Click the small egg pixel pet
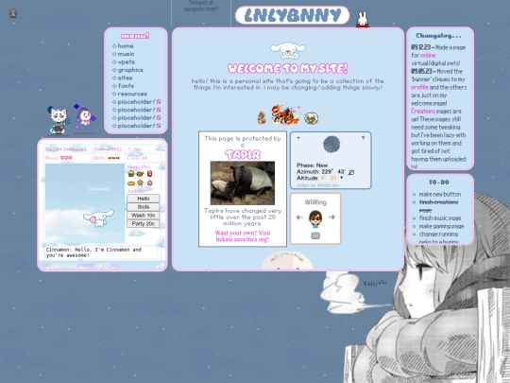 point(262,118)
